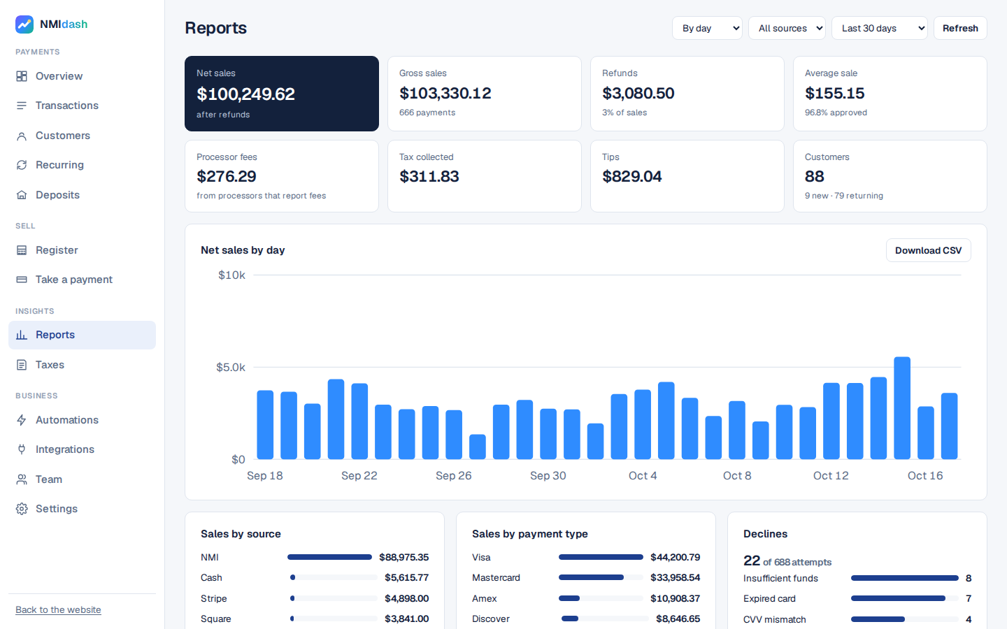
Task: Open the By day grouping dropdown
Action: coord(707,28)
